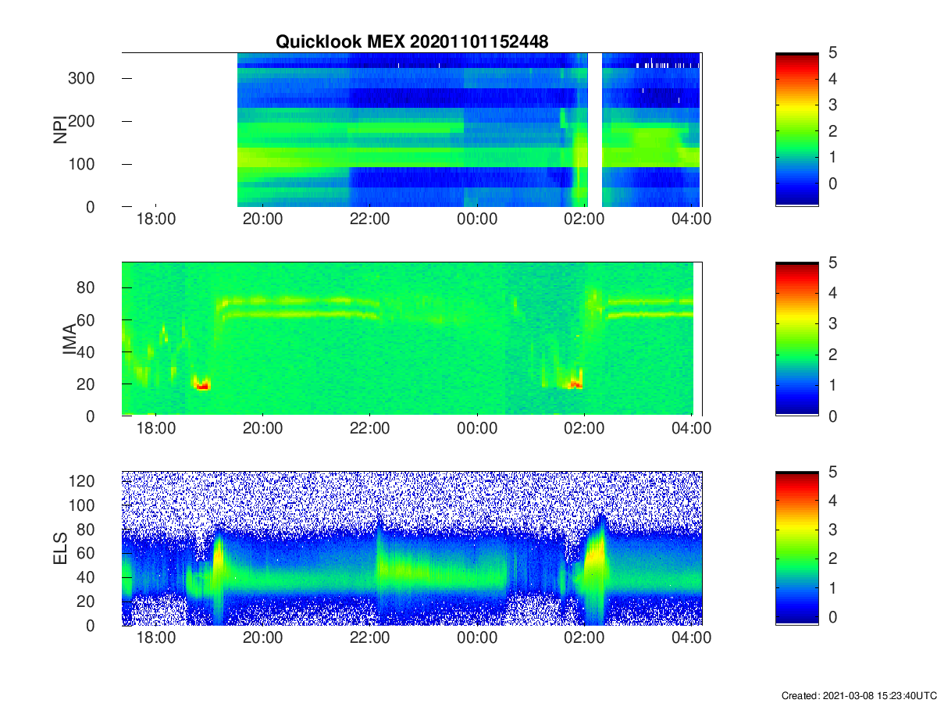Click the '02:00' tick under ELS plot
Image resolution: width=937 pixels, height=703 pixels.
(x=585, y=639)
